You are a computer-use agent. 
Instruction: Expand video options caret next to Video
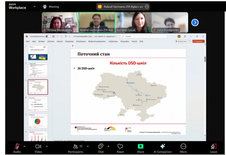pyautogui.click(x=47, y=146)
